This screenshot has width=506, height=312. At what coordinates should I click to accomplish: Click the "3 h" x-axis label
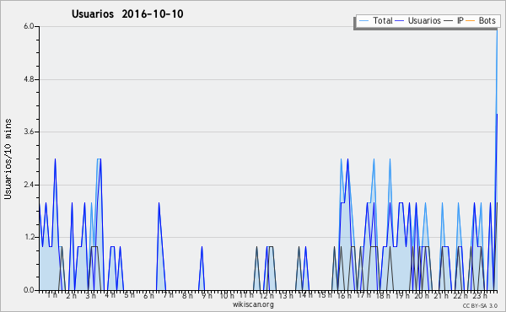pos(91,295)
